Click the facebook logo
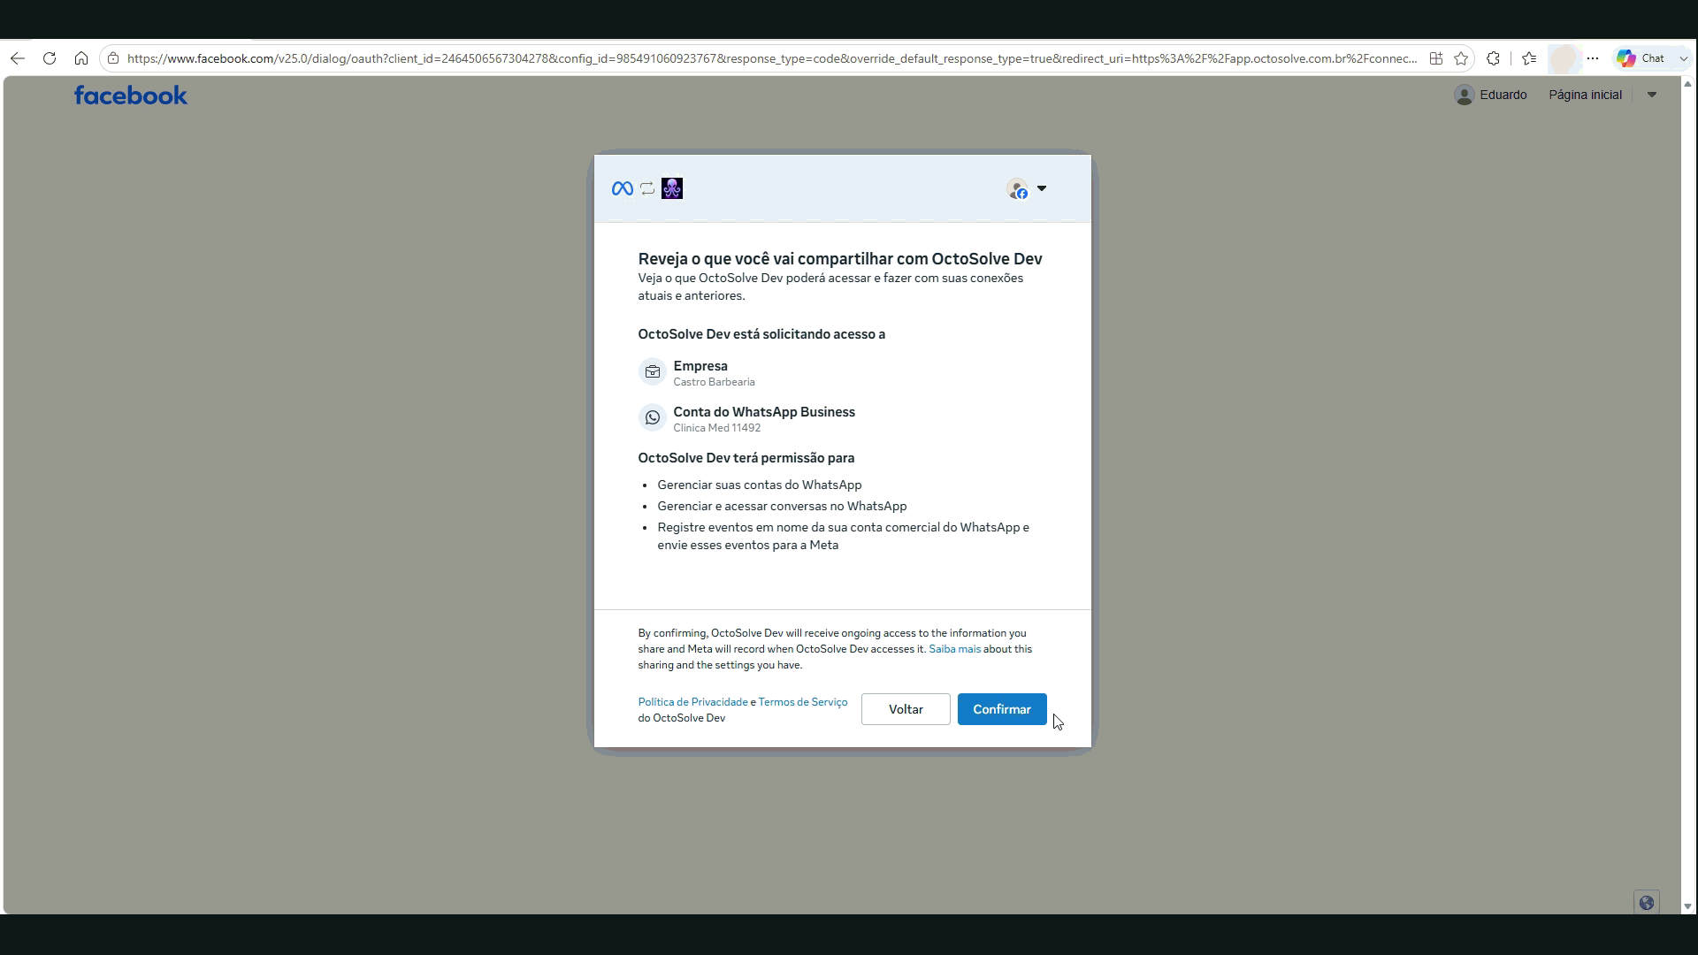 131,95
